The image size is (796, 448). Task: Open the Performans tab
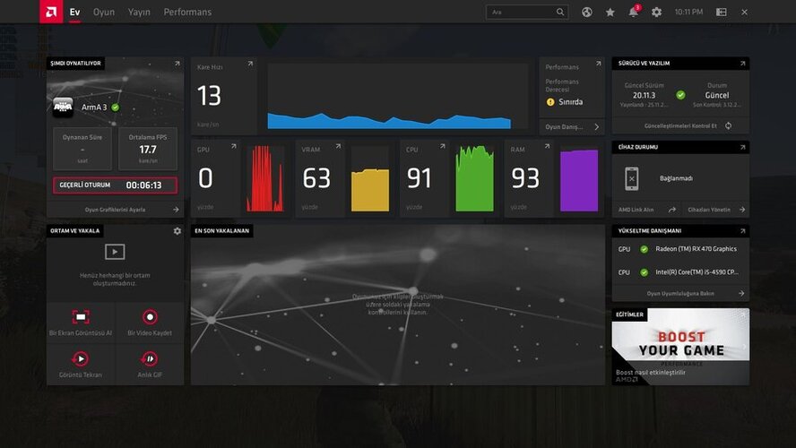tap(187, 12)
